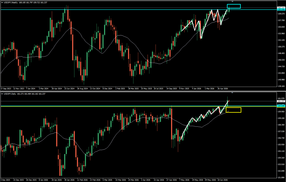Click the 5 Mar 2026 date label

point(107,180)
